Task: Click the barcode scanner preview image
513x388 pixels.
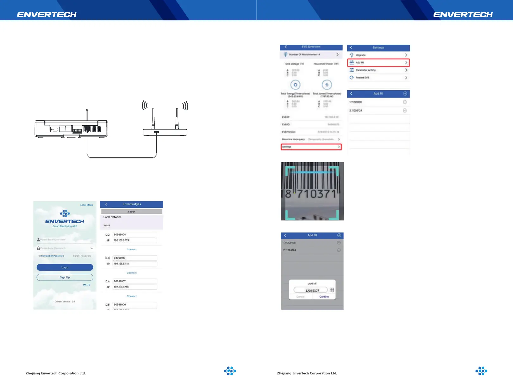Action: pos(312,191)
